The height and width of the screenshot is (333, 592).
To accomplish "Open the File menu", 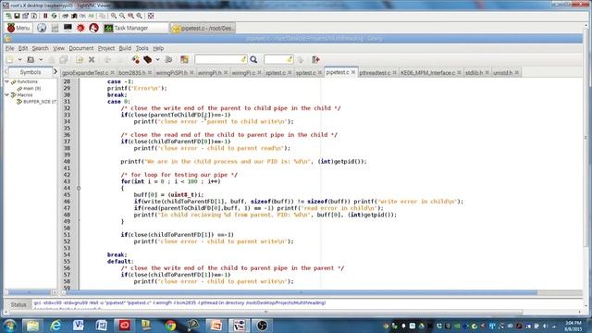I will pos(9,48).
